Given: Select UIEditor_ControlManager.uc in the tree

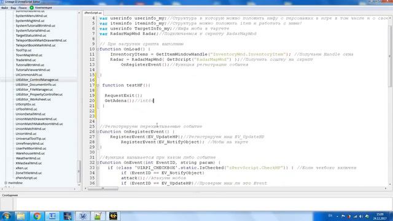Looking at the screenshot, I should click(x=37, y=80).
